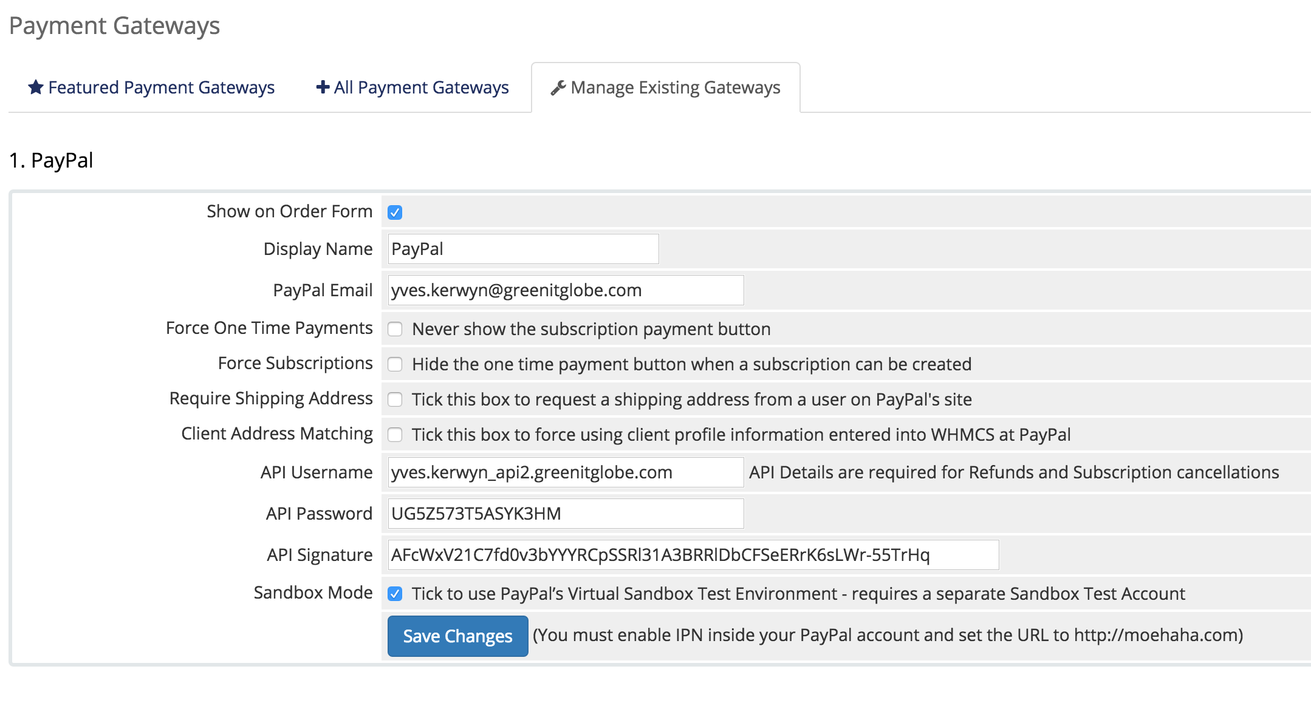Enable Require Shipping Address checkbox

coord(395,399)
